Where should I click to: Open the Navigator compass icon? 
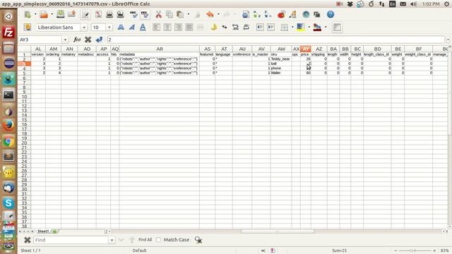coord(306,14)
